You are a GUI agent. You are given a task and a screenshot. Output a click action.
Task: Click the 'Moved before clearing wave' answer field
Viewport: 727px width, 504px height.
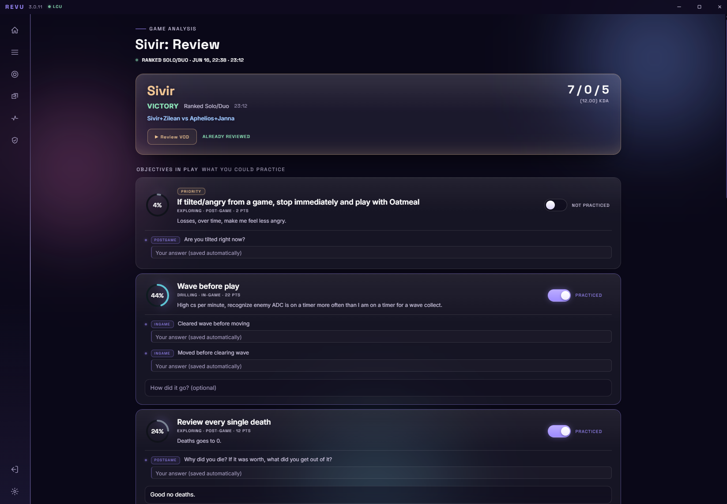tap(381, 366)
